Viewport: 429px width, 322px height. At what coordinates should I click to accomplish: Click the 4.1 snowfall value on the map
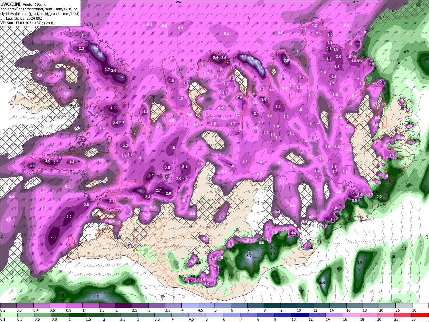(x=244, y=56)
